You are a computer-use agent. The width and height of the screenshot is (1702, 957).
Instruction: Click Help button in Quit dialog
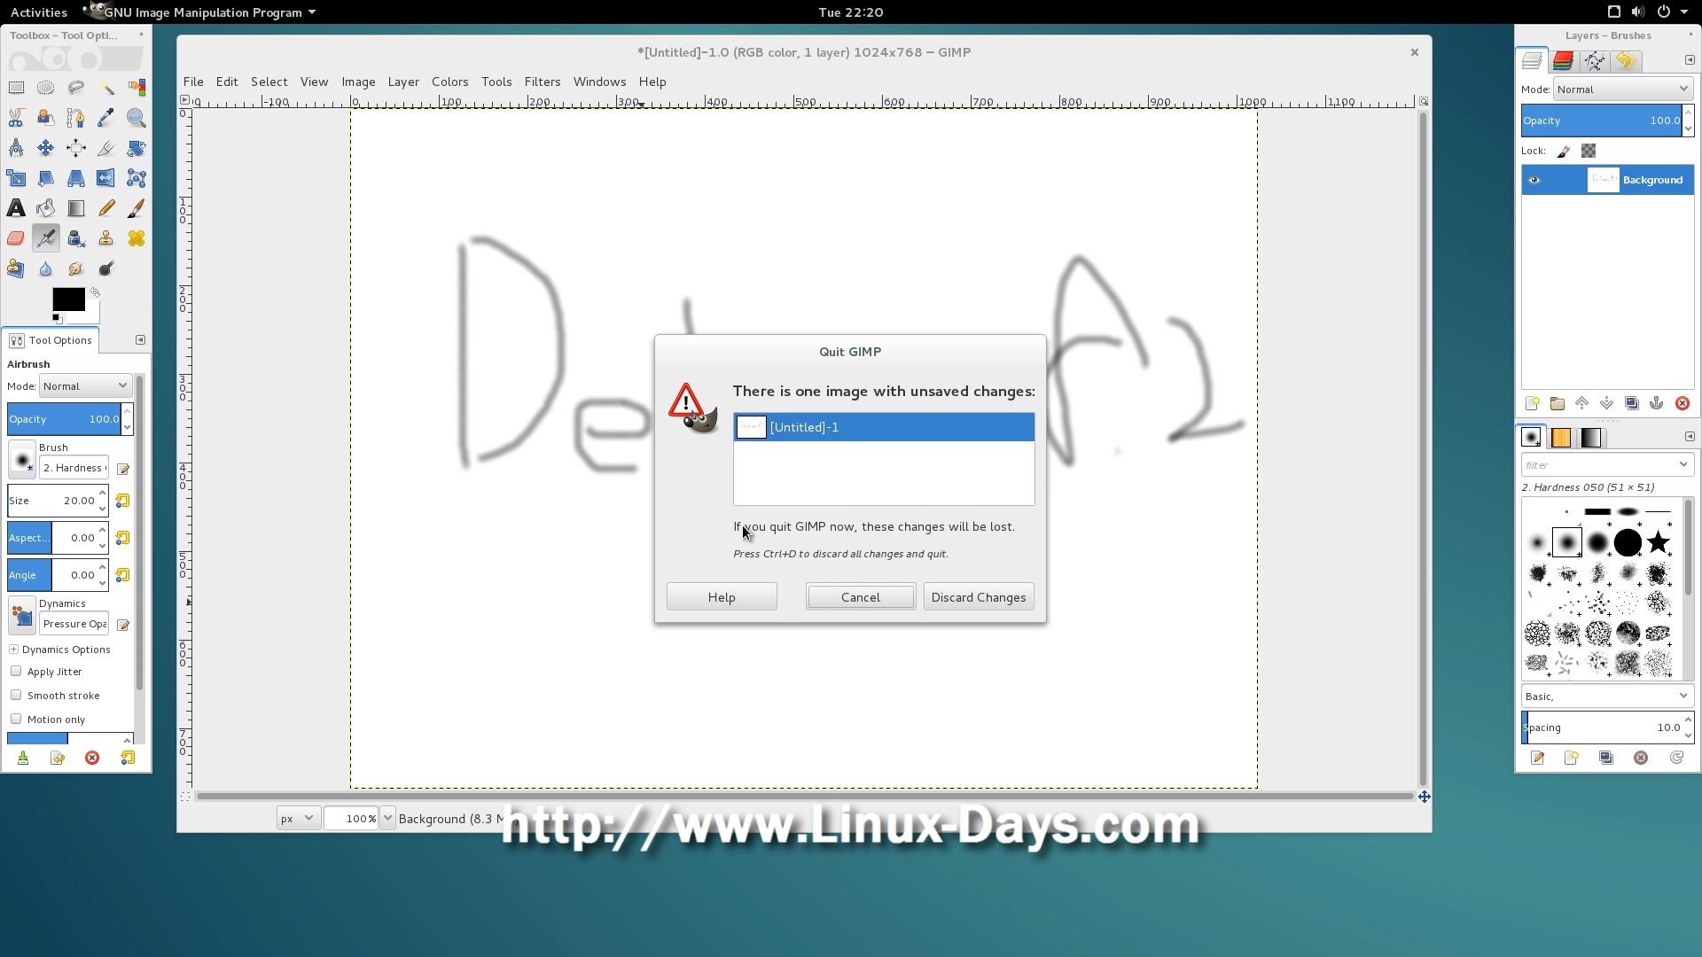coord(722,597)
